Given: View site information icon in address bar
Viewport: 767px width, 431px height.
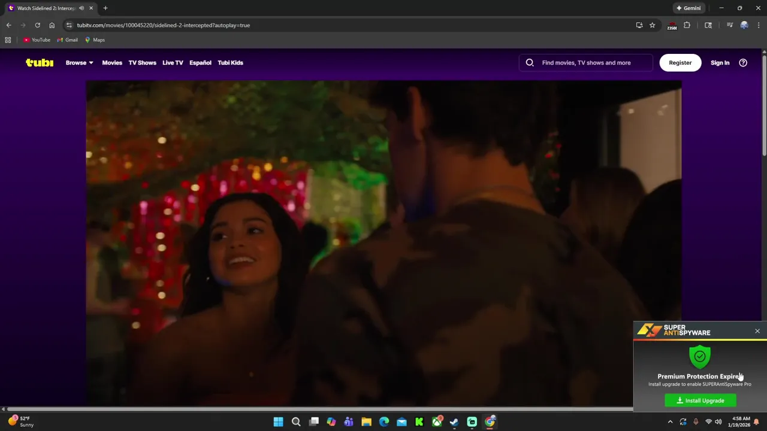Looking at the screenshot, I should pos(69,25).
